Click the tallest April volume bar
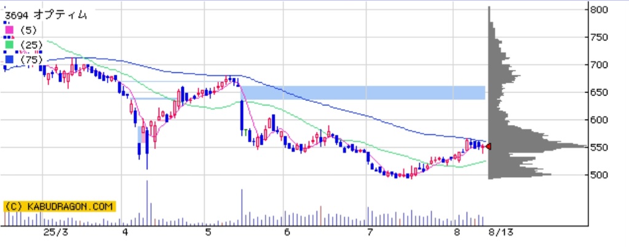This screenshot has height=247, width=629. tap(147, 203)
